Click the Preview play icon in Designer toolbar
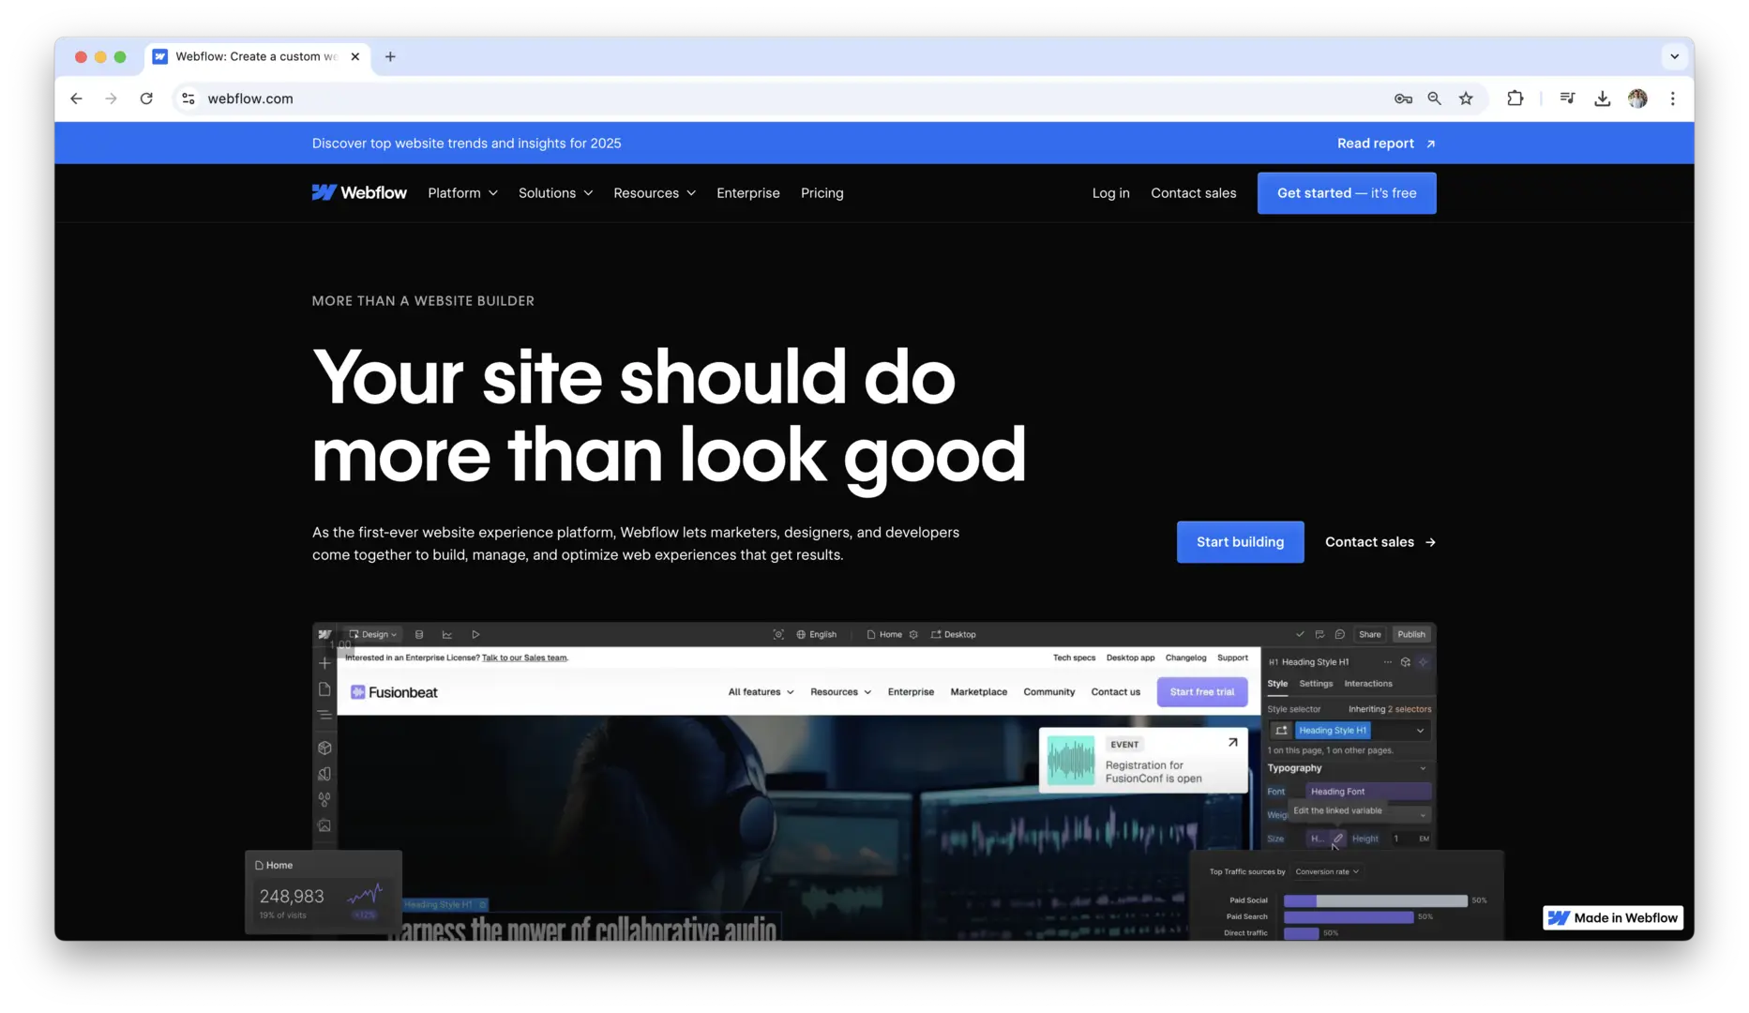Viewport: 1749px width, 1013px height. tap(475, 634)
